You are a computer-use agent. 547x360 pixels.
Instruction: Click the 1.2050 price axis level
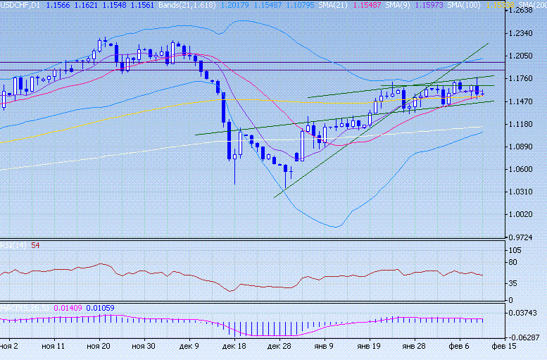click(524, 56)
